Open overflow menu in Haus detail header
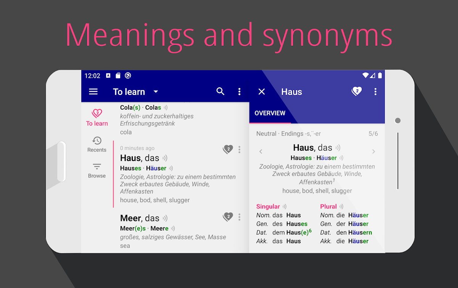458x288 pixels. pyautogui.click(x=375, y=92)
